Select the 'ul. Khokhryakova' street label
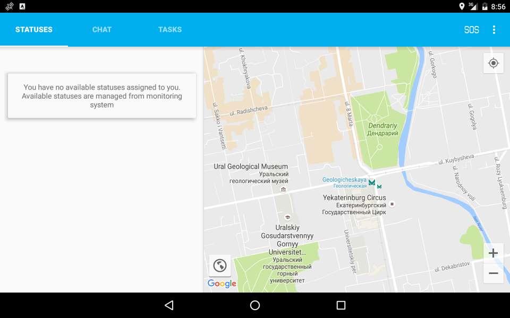The image size is (510, 318). pos(245,68)
